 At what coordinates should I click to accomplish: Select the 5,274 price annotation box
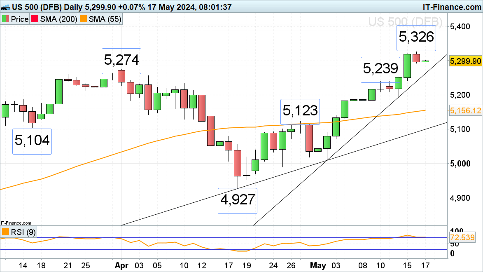[121, 61]
